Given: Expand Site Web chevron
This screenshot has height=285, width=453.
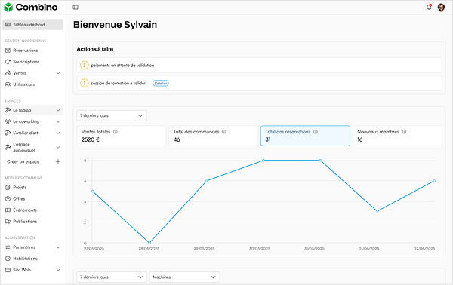Looking at the screenshot, I should point(58,270).
